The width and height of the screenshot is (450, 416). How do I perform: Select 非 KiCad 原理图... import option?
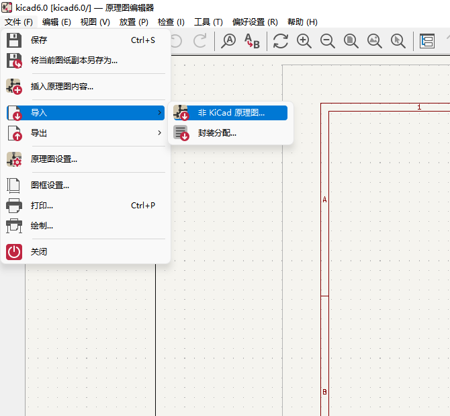(x=230, y=113)
